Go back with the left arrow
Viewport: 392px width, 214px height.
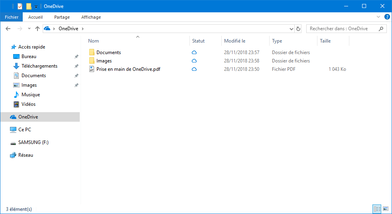pos(8,29)
